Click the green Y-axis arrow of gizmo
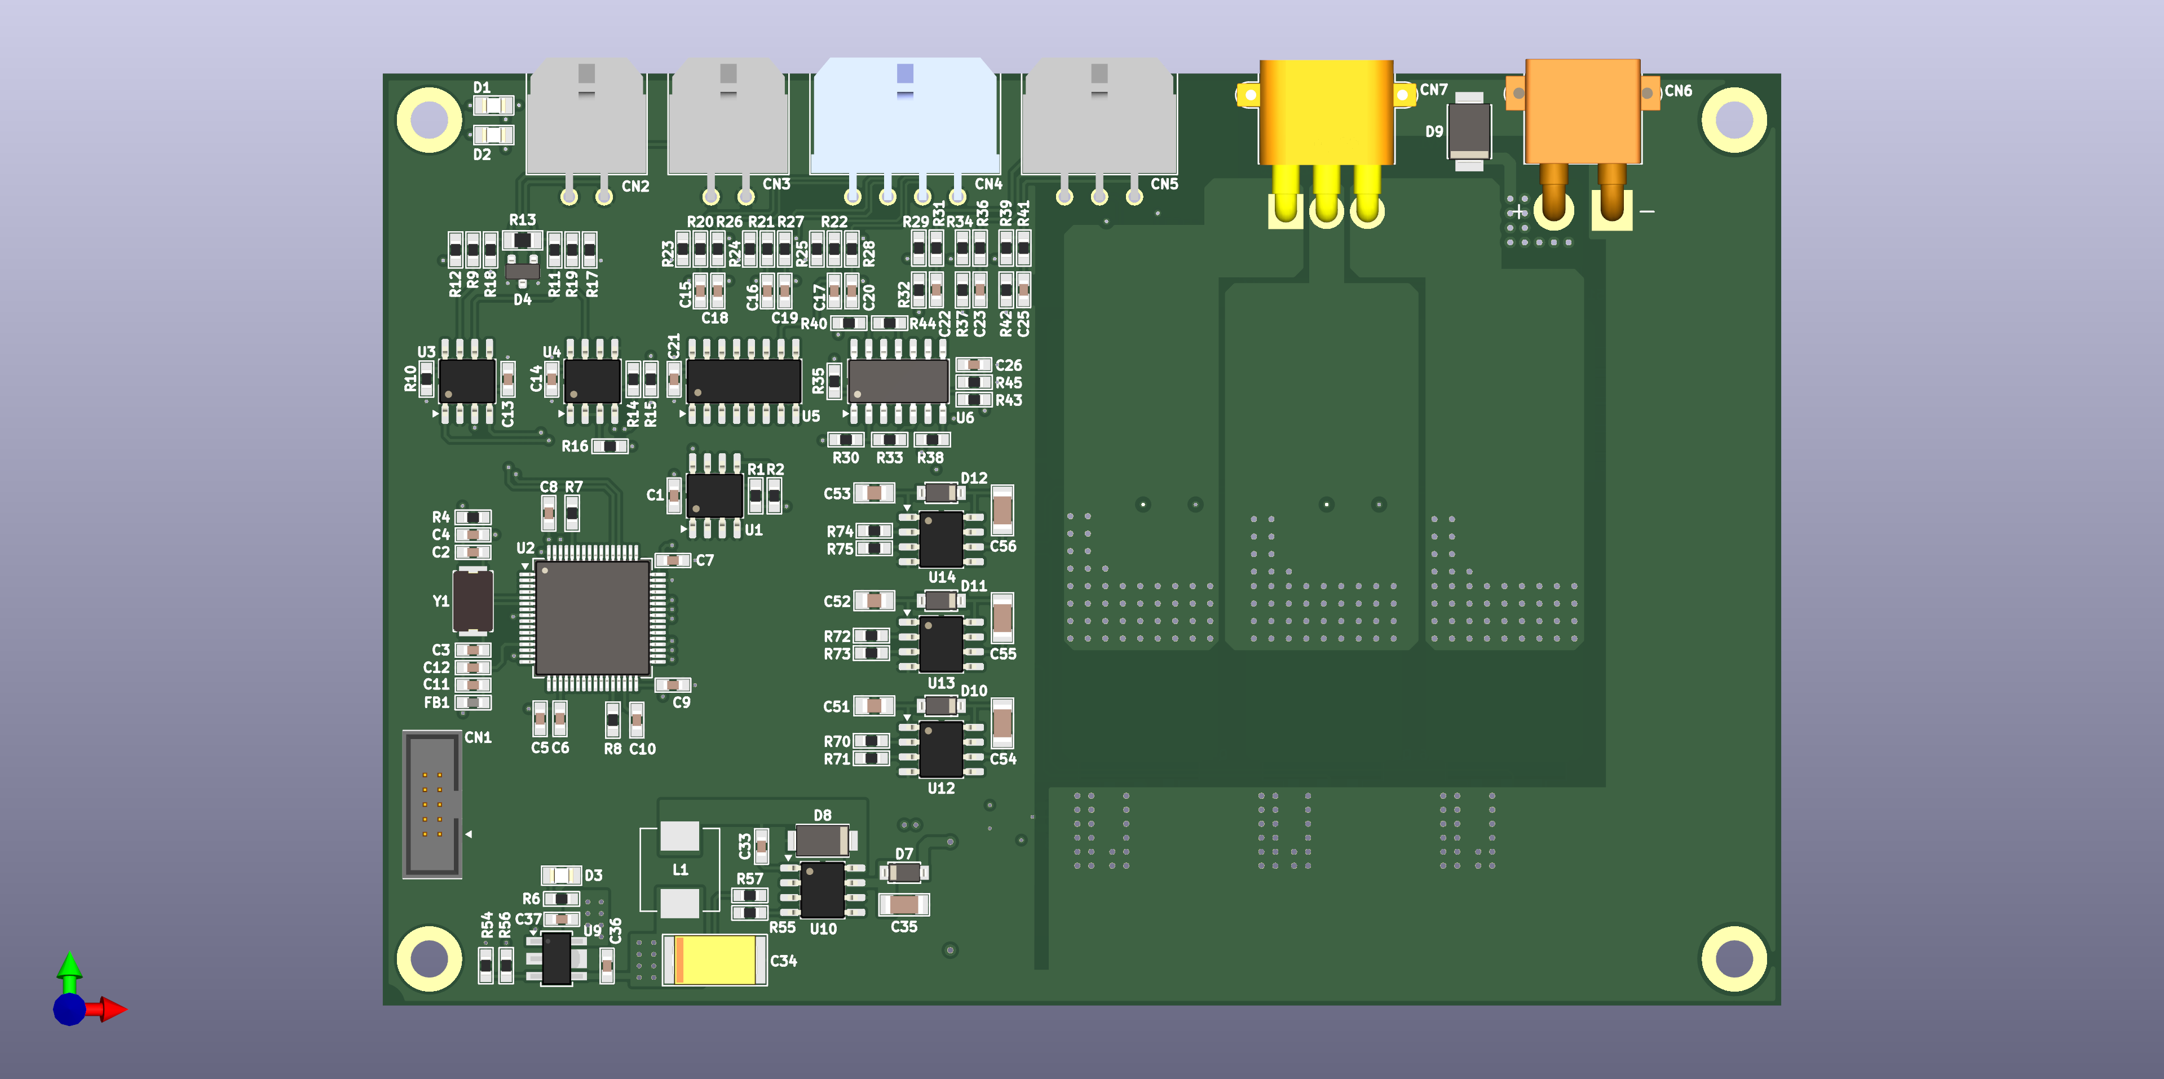2164x1079 pixels. click(70, 968)
